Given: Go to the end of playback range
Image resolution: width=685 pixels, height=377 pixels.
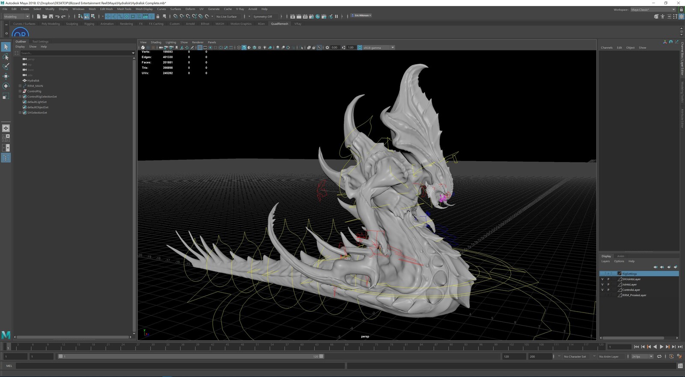Looking at the screenshot, I should (680, 347).
